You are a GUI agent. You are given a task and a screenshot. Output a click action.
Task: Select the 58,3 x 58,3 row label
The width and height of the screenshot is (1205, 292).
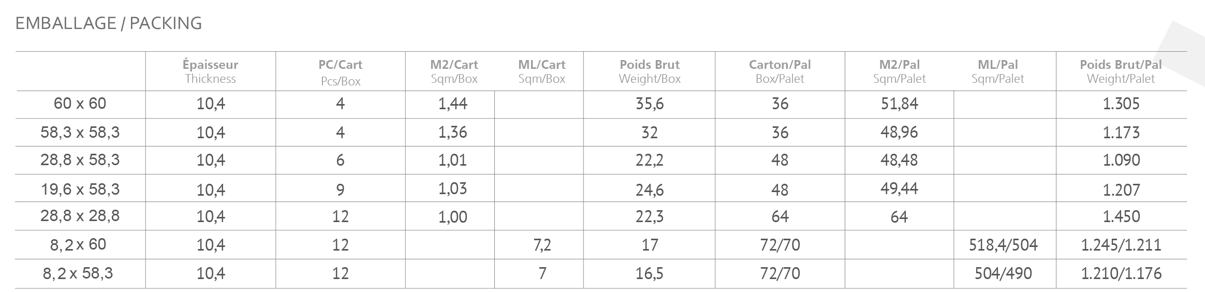(80, 133)
